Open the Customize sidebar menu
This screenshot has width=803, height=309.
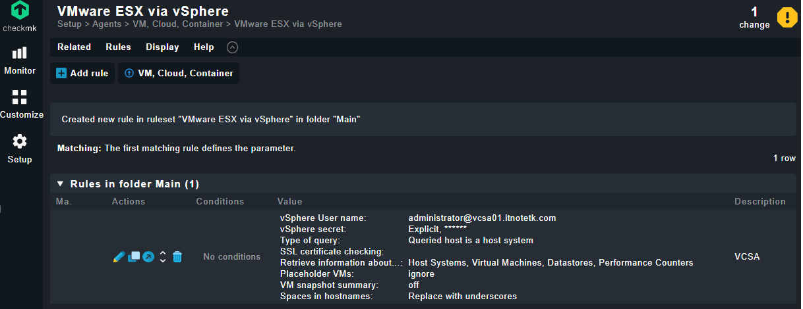tap(21, 104)
